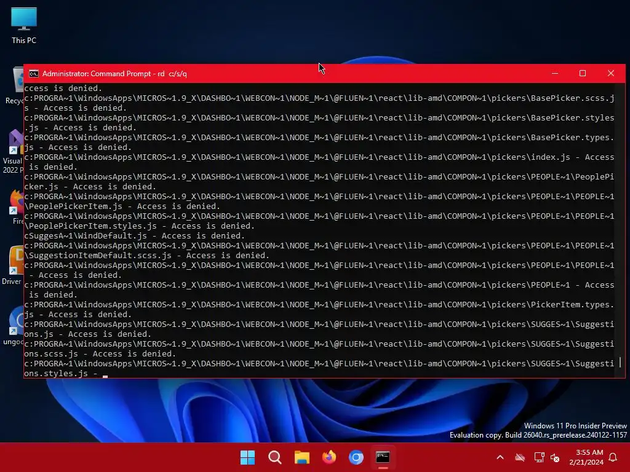Click the 'cker.js - Access is denied.' line
Image resolution: width=630 pixels, height=472 pixels.
coord(90,187)
